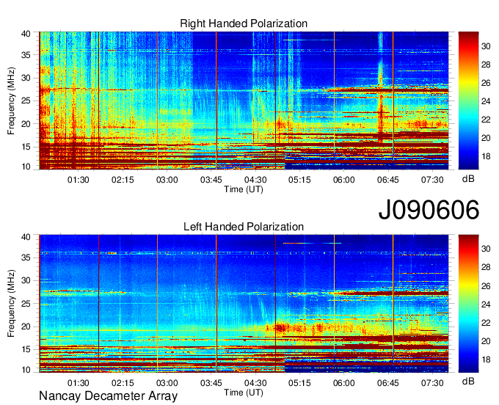Click the Left Handed Polarization spectrogram image
The width and height of the screenshot is (499, 405).
[244, 304]
